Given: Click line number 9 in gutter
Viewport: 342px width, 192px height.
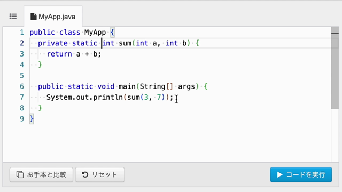Looking at the screenshot, I should click(22, 119).
